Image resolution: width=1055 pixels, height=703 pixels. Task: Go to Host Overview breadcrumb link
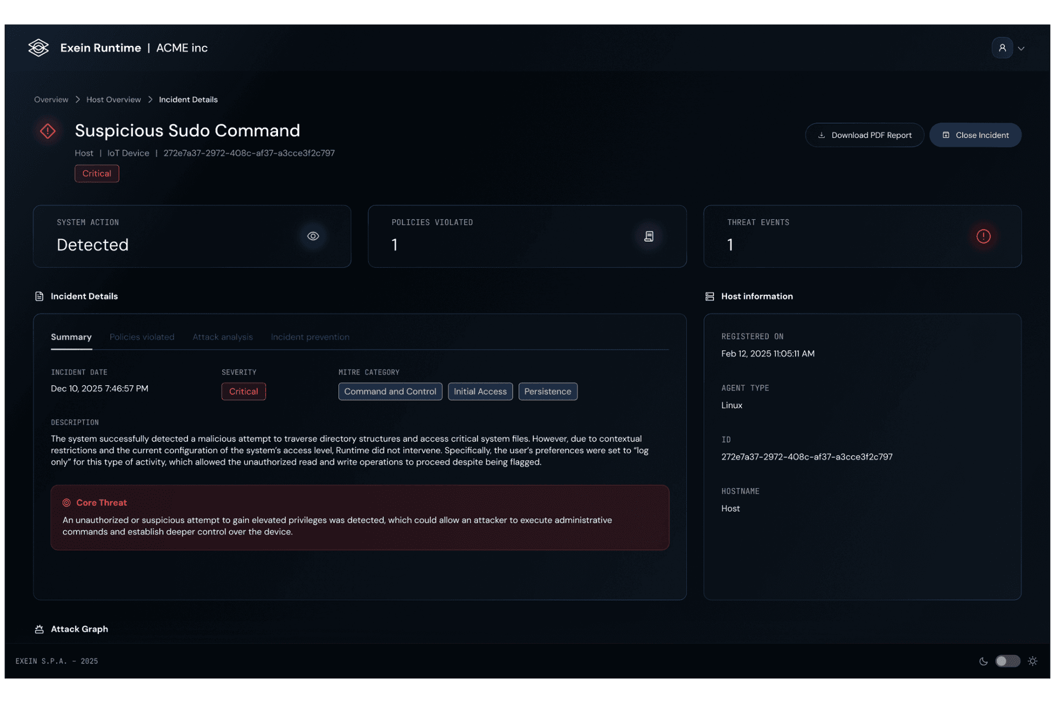click(113, 99)
